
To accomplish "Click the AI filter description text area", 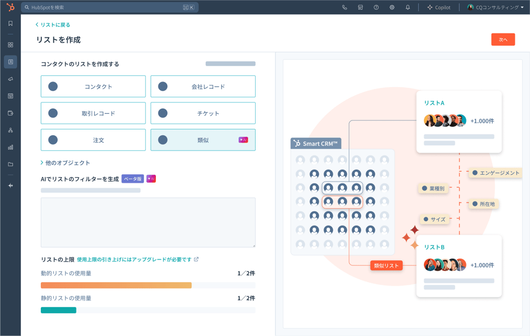I will (148, 222).
